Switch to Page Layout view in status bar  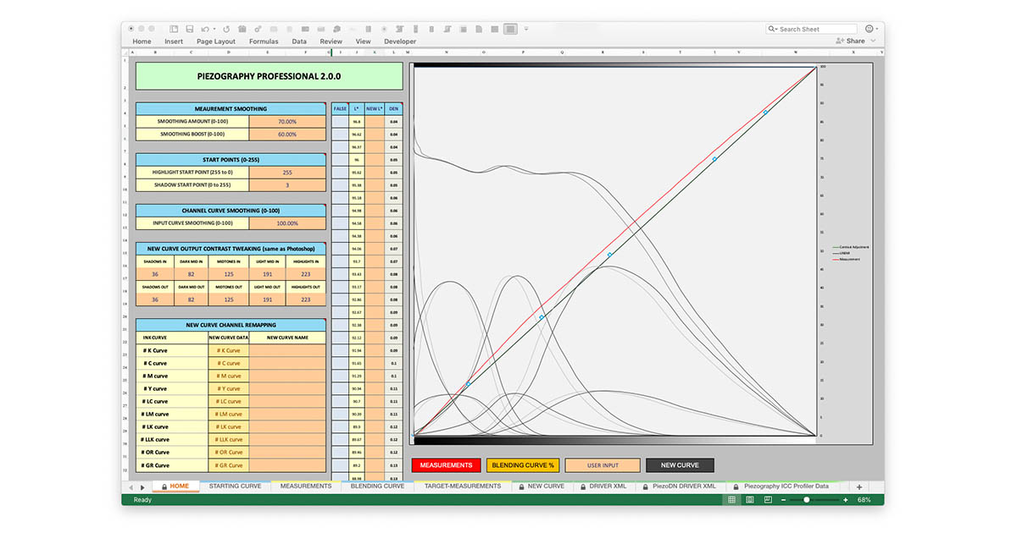(x=749, y=500)
